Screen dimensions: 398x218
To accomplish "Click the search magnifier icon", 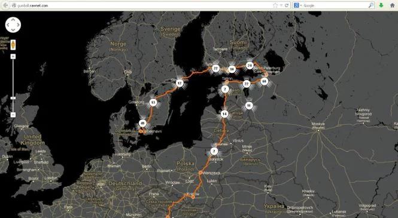I will click(x=371, y=5).
